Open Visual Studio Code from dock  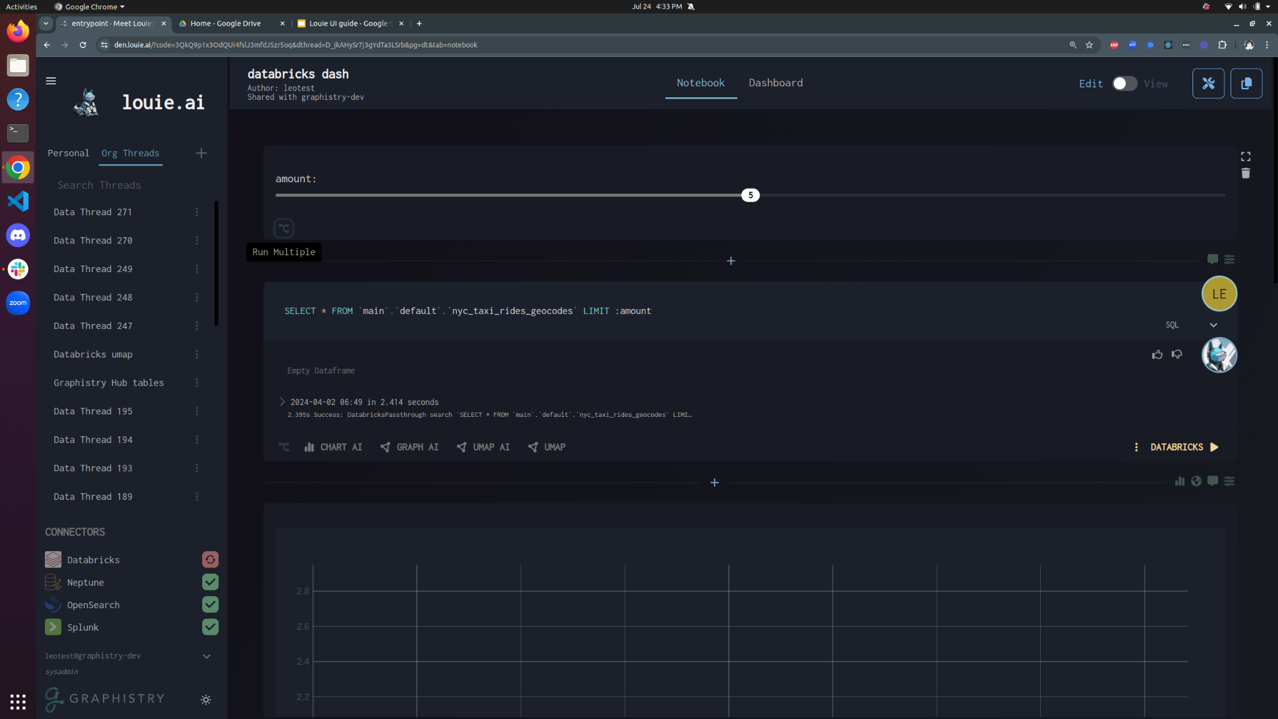(17, 201)
